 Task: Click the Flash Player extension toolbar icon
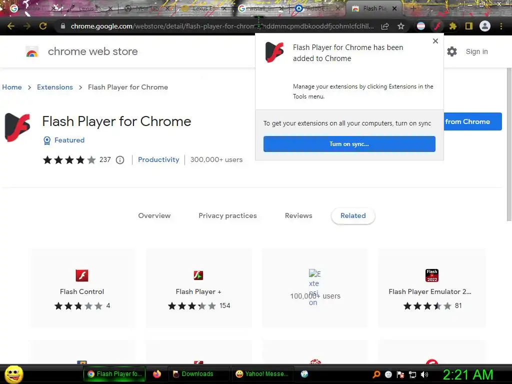coord(437,26)
